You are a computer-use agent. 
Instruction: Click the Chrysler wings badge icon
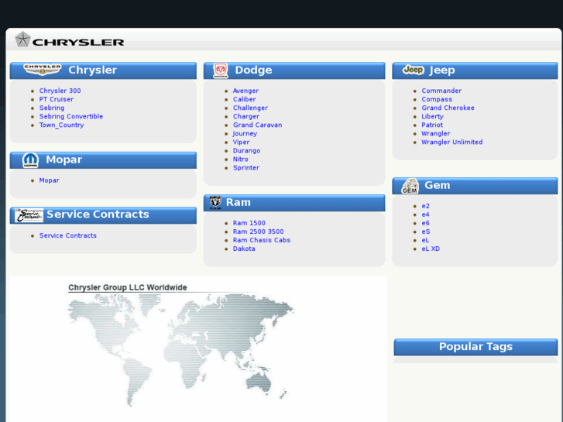tap(43, 70)
